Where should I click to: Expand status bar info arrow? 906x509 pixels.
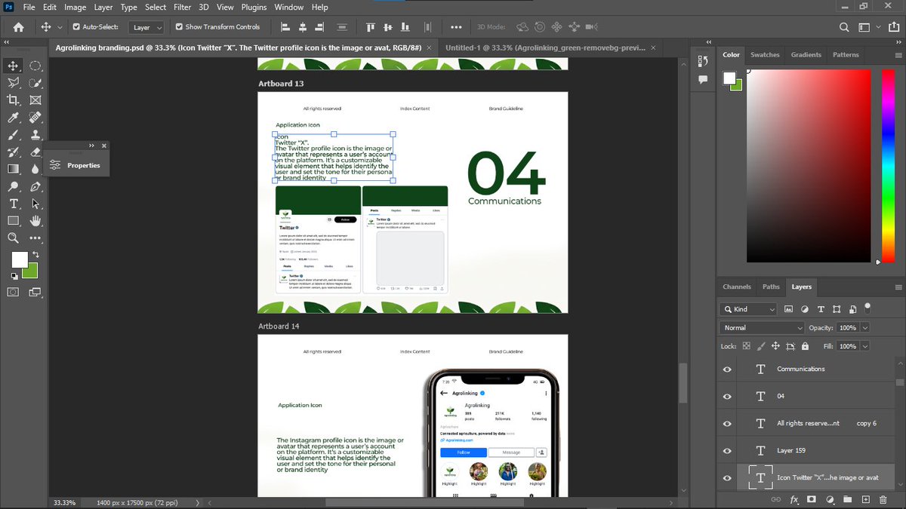(x=198, y=502)
